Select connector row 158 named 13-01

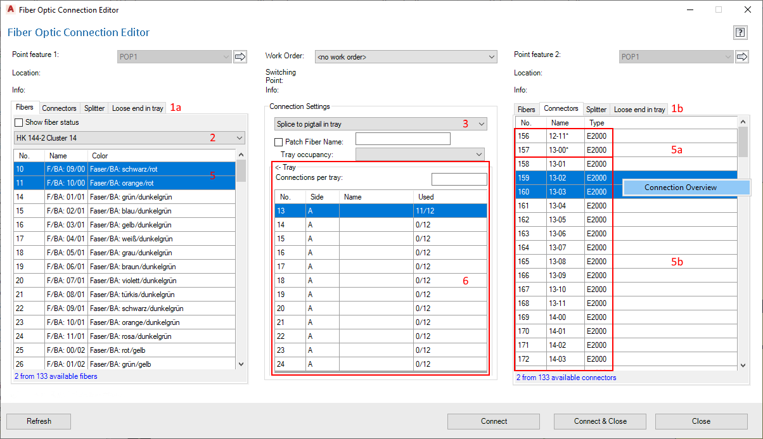[626, 164]
